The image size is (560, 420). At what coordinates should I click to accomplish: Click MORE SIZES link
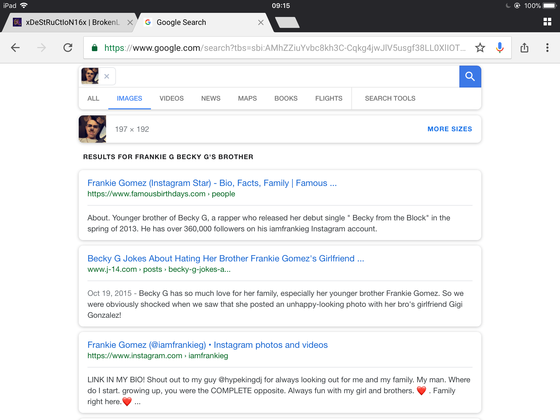(450, 129)
